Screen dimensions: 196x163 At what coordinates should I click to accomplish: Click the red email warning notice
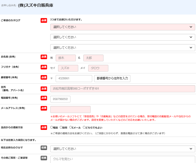click(120, 118)
